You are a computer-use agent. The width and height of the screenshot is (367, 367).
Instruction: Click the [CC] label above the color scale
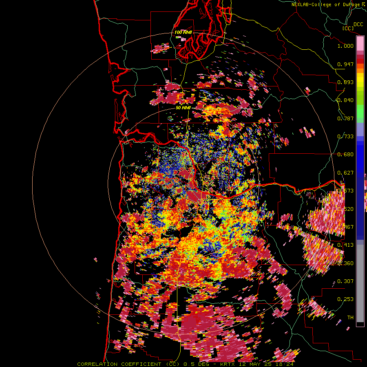348,28
